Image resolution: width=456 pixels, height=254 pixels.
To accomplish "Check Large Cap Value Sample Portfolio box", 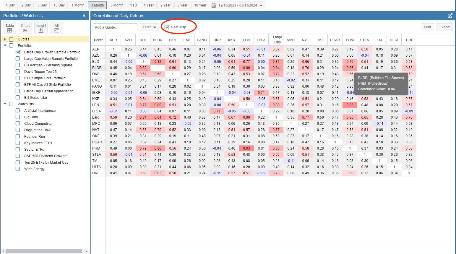I will (18, 58).
